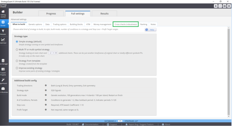The height and width of the screenshot is (126, 238).
Task: Open the Trading directions gear settings
Action: [x=46, y=86]
